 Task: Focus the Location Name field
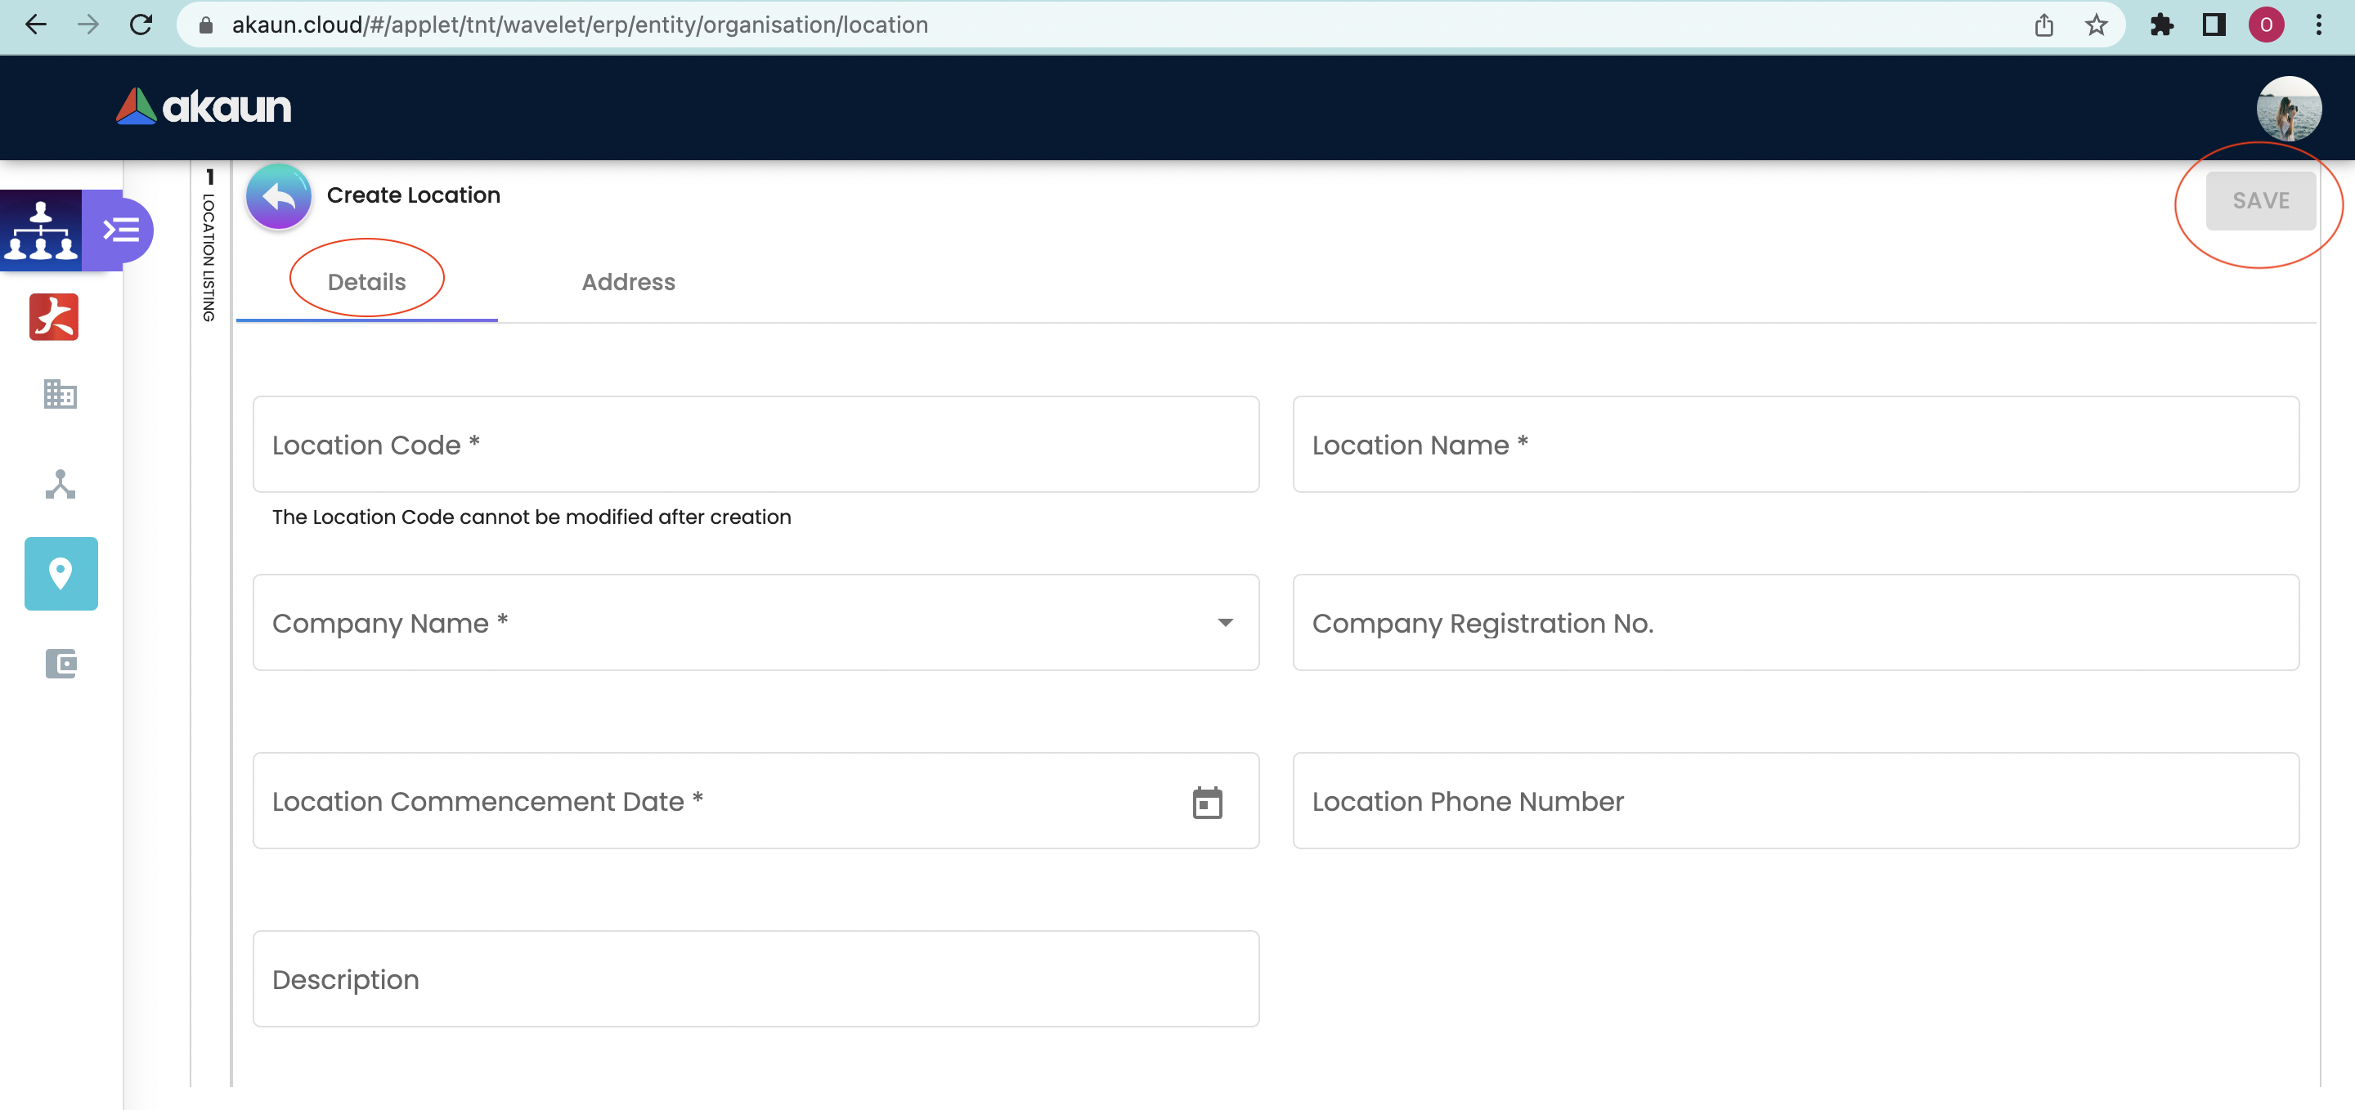click(x=1795, y=445)
